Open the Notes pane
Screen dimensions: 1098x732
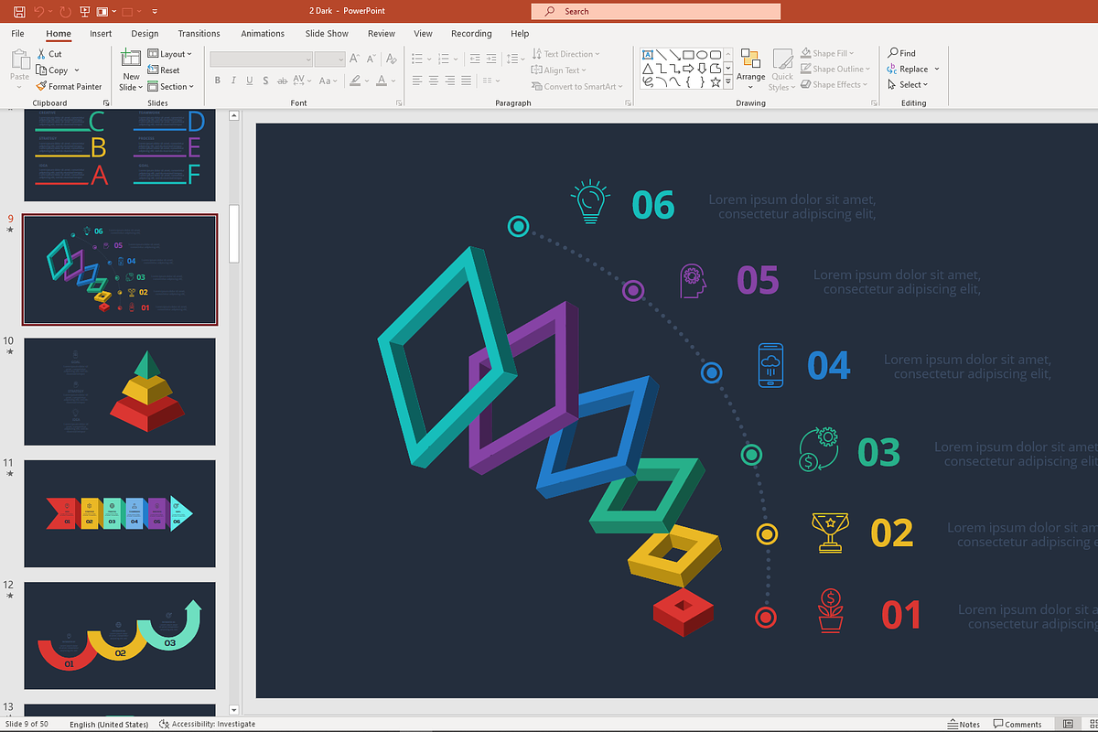[963, 725]
